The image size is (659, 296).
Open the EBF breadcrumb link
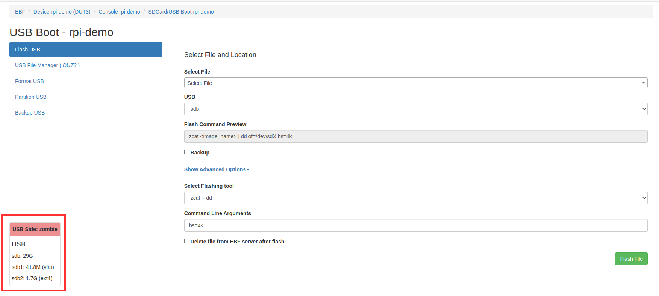point(20,12)
